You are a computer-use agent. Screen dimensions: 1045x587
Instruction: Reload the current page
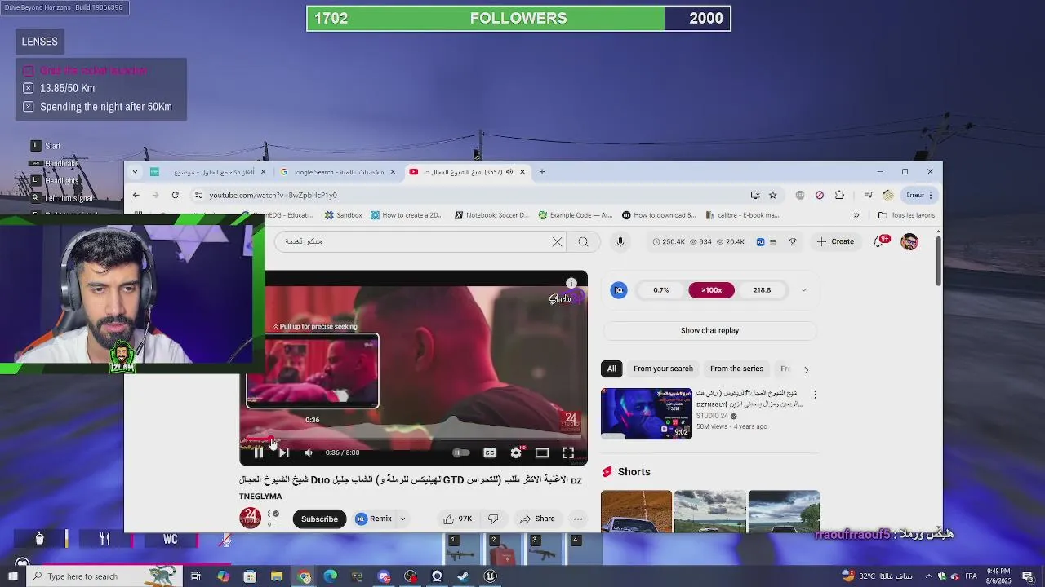[x=175, y=195]
